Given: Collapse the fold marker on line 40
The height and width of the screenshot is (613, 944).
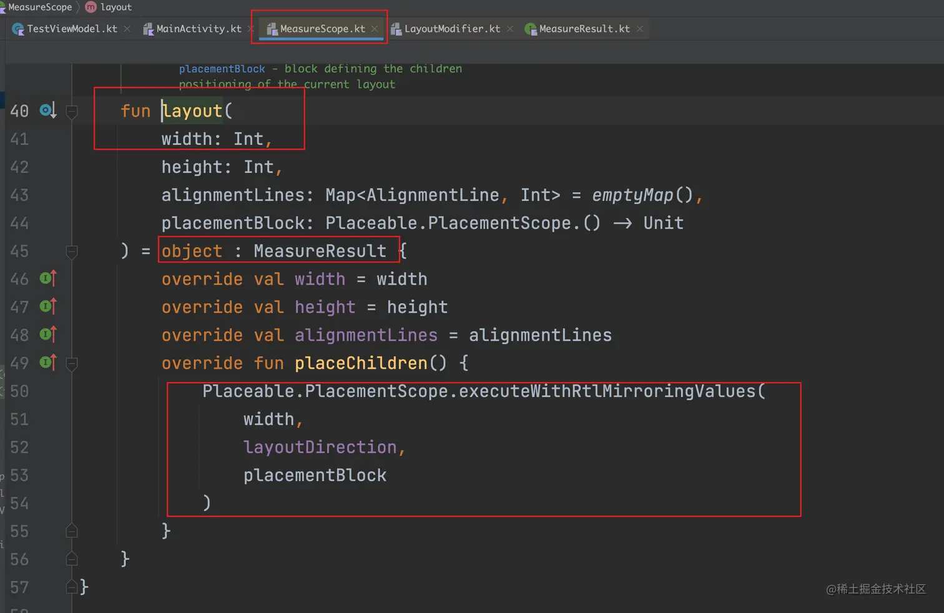Looking at the screenshot, I should [72, 112].
